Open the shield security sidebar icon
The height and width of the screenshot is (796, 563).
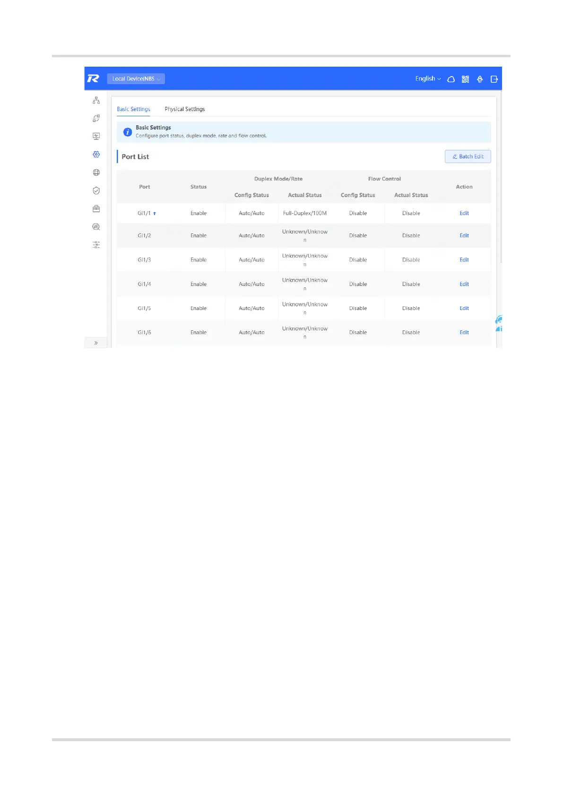96,190
